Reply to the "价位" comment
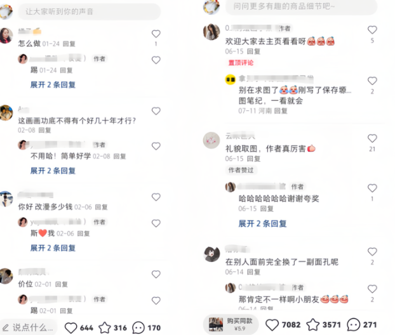 [61, 284]
